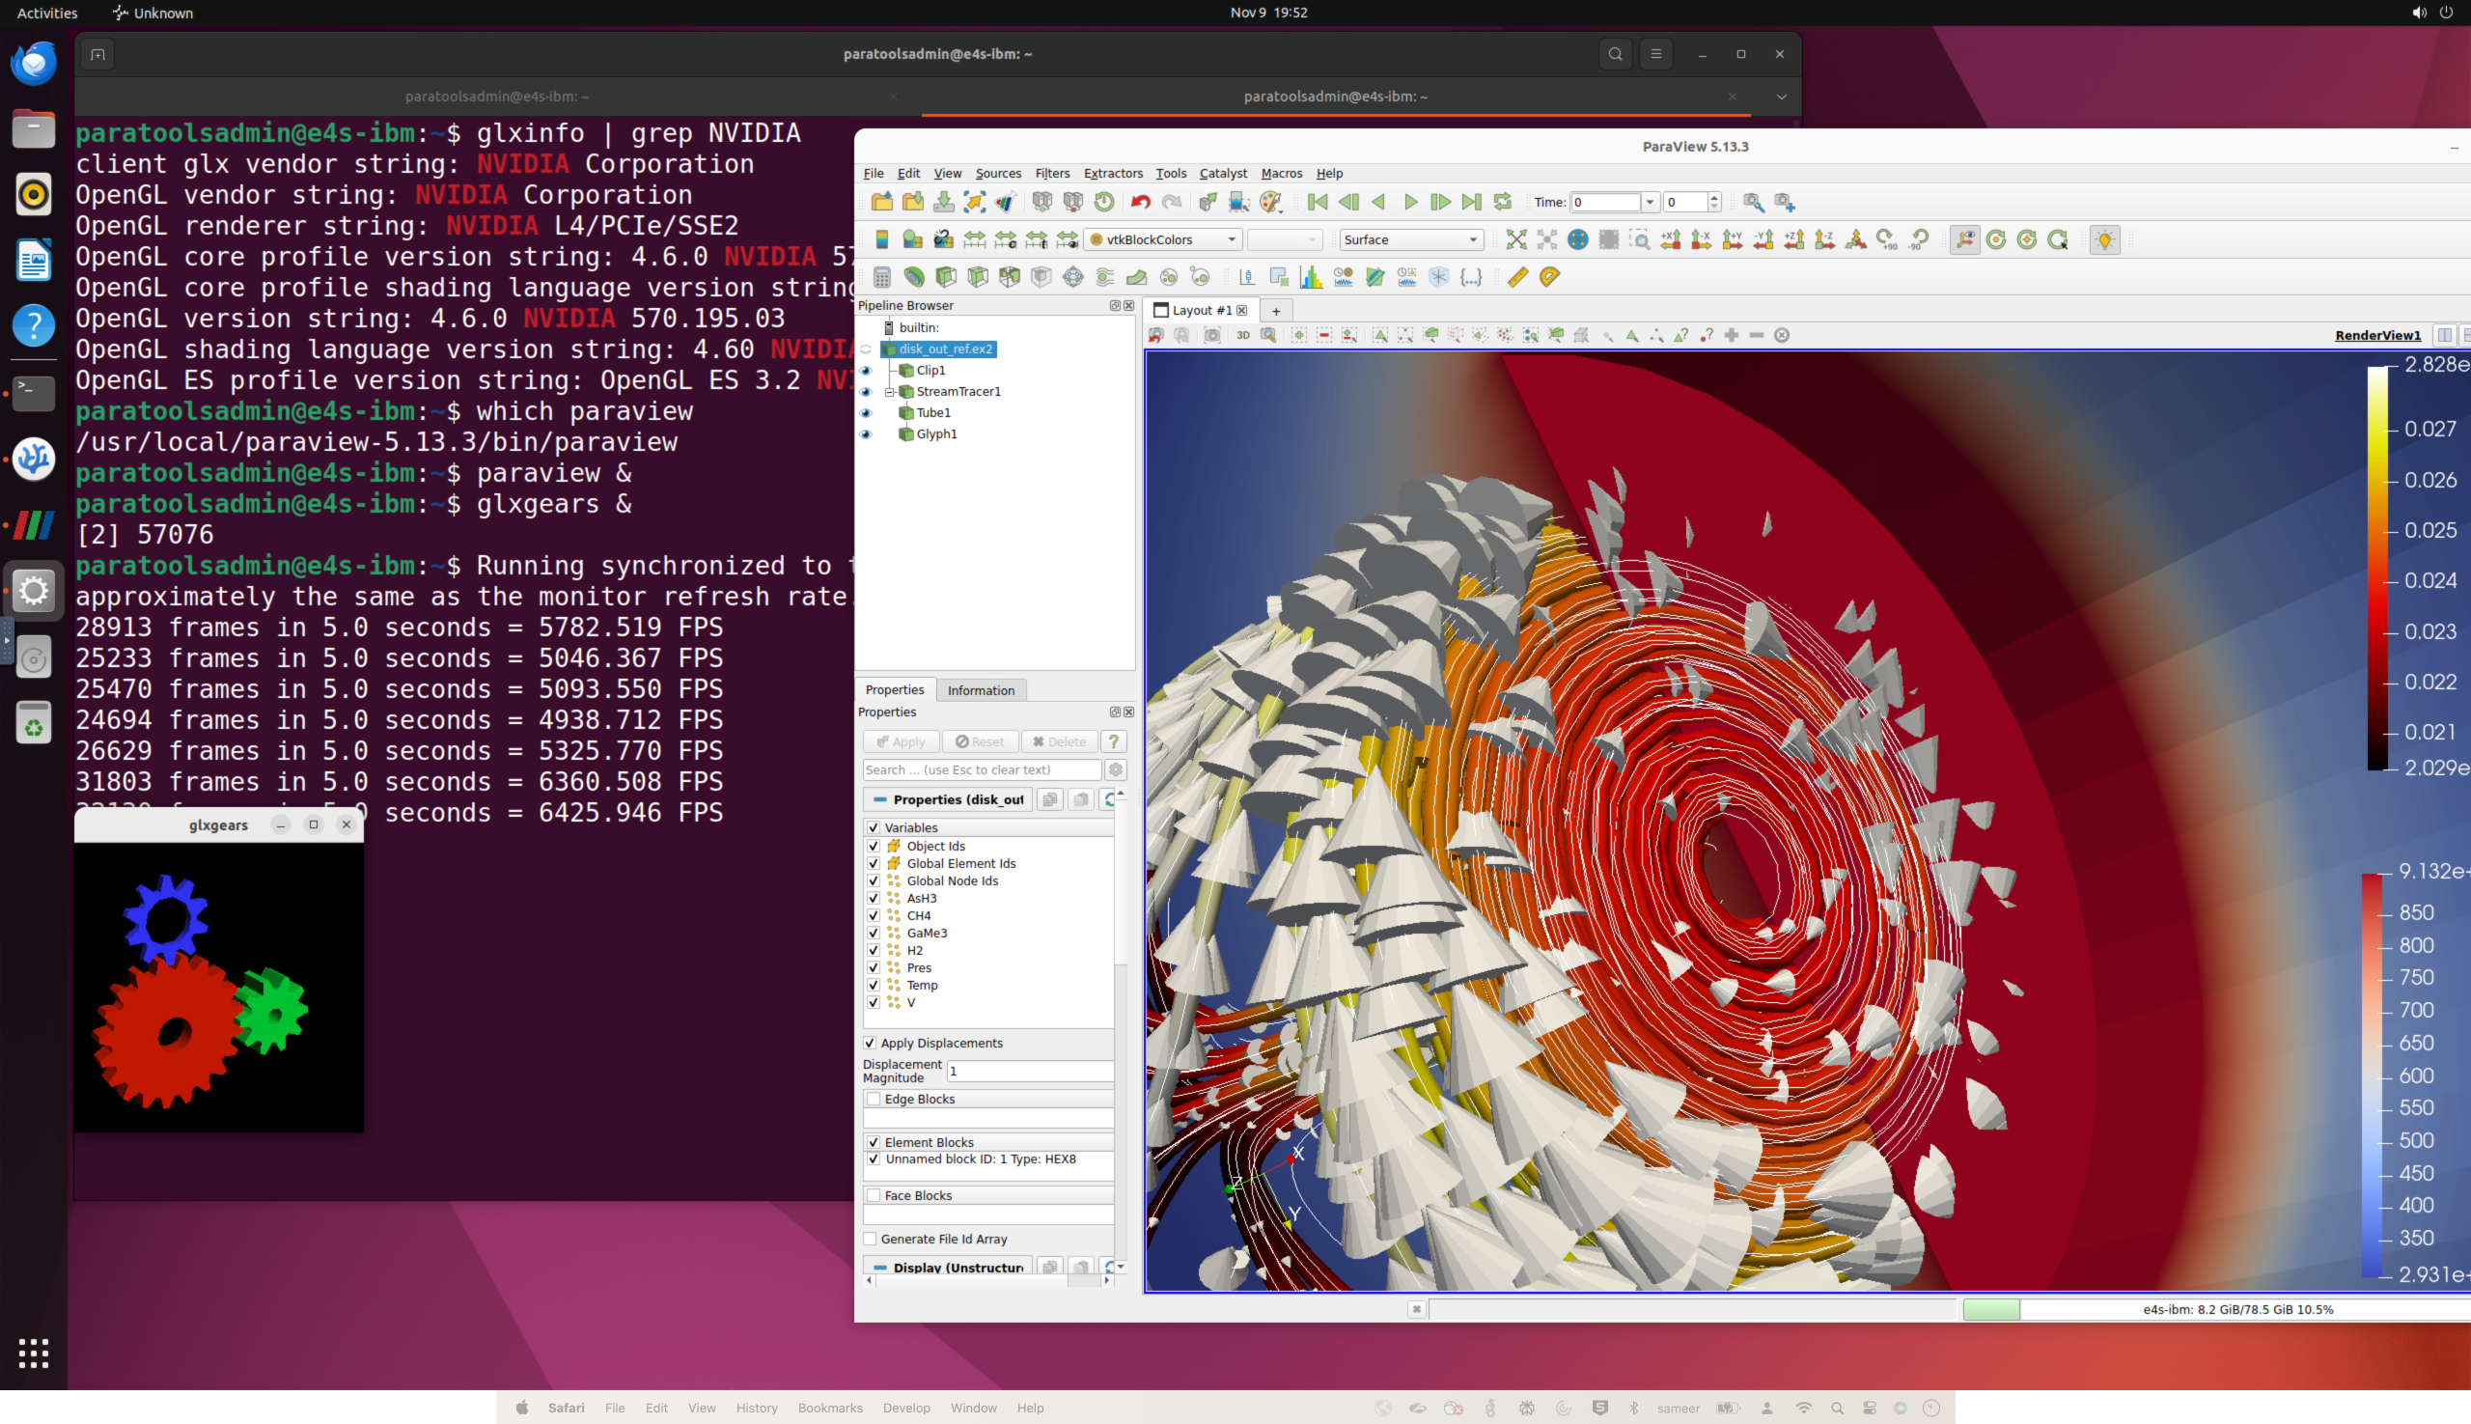Enable the Edge Blocks checkbox

click(x=874, y=1100)
